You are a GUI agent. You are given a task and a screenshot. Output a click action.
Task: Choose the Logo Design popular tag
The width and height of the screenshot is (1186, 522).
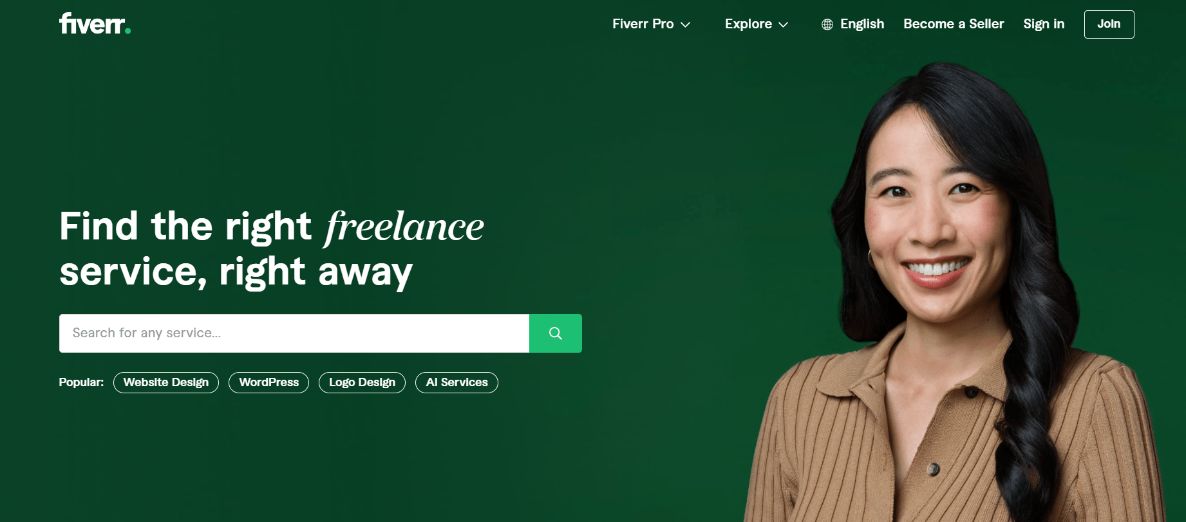pos(362,382)
